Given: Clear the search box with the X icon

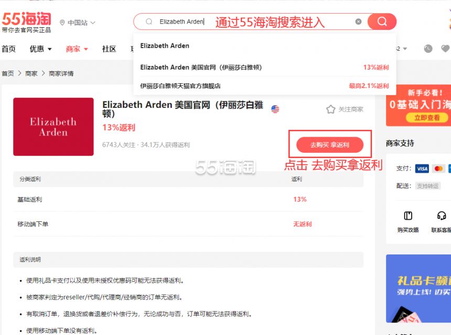Looking at the screenshot, I should [x=358, y=21].
